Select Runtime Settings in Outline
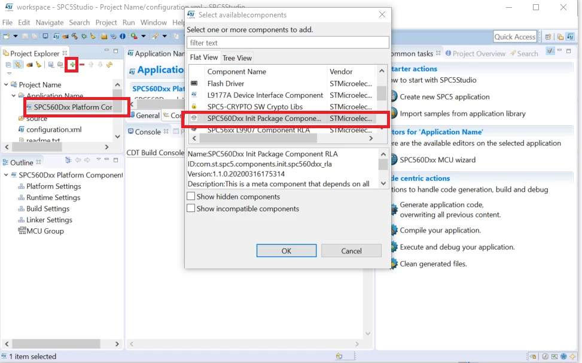 point(53,197)
